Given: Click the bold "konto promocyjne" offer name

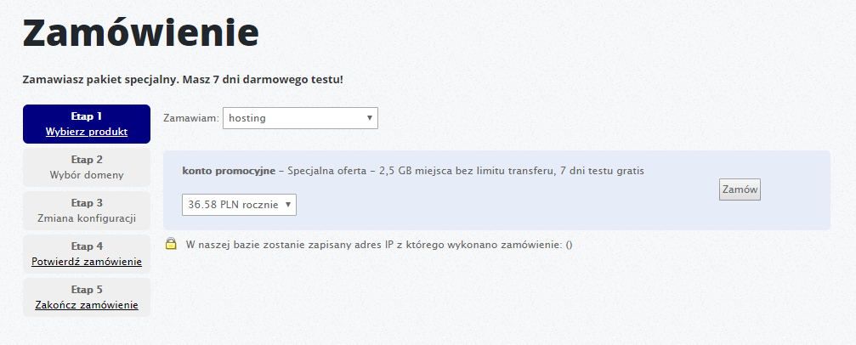Looking at the screenshot, I should coord(228,171).
